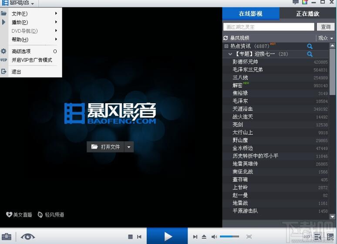Open the 播放(P) submenu
Screen dimensions: 337x244
click(x=34, y=22)
